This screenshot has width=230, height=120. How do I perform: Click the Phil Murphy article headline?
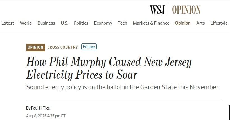point(109,68)
